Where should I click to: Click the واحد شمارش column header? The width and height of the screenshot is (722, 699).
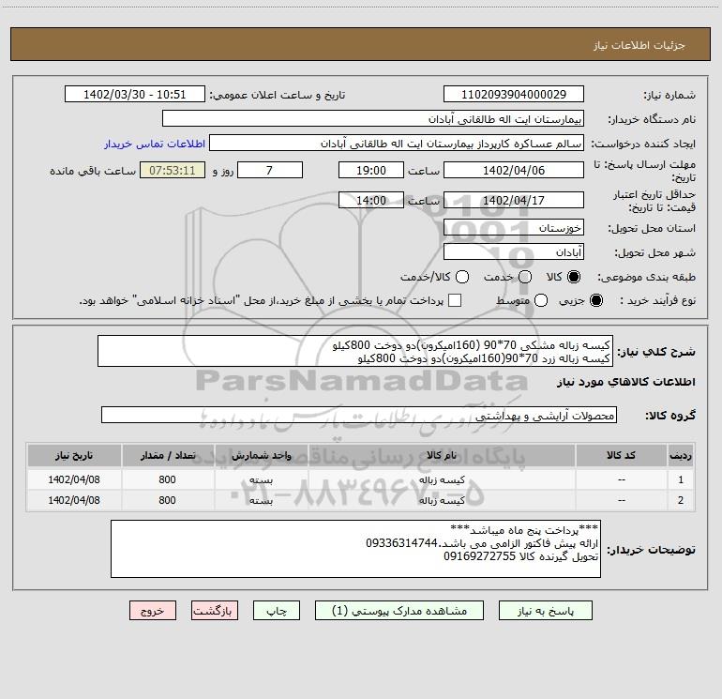pos(261,456)
